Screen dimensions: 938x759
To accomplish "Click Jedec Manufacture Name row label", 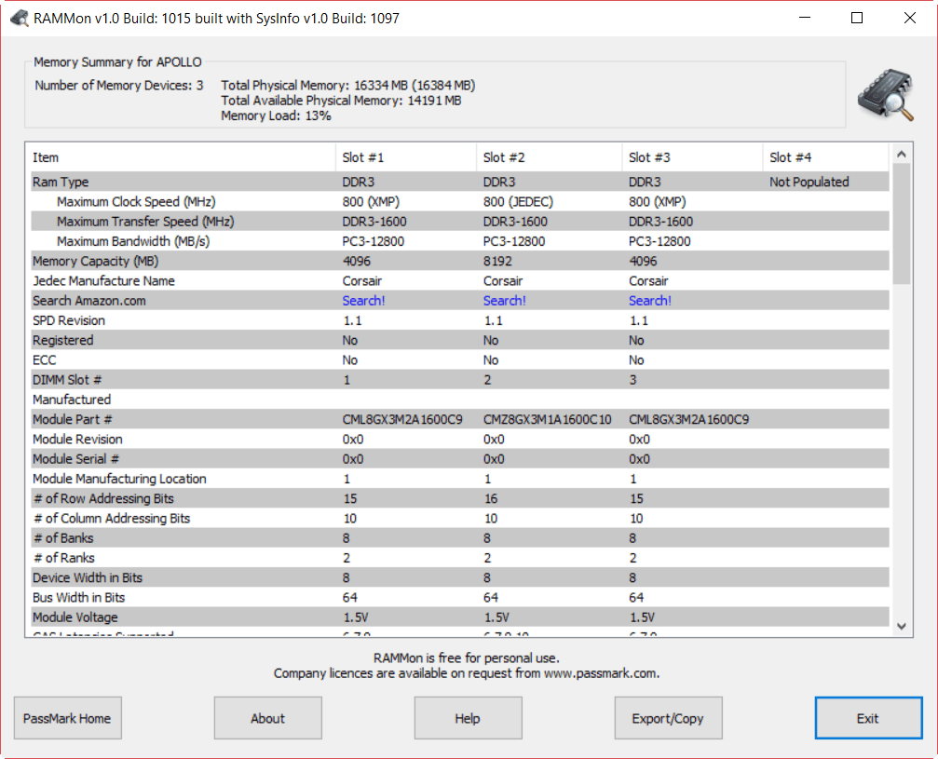I will (x=103, y=280).
